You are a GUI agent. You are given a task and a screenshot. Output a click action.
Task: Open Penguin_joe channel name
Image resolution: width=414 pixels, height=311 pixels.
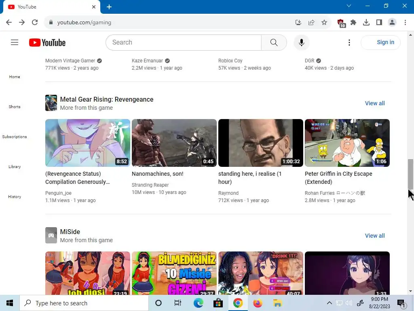(58, 193)
